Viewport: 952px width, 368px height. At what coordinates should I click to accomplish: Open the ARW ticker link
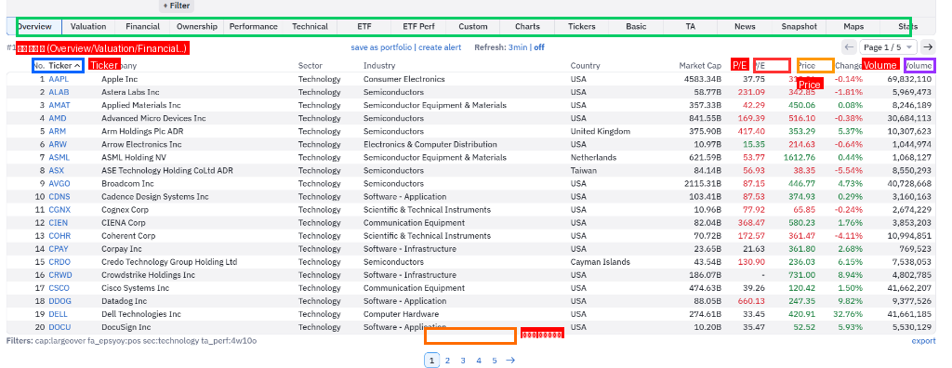point(58,145)
